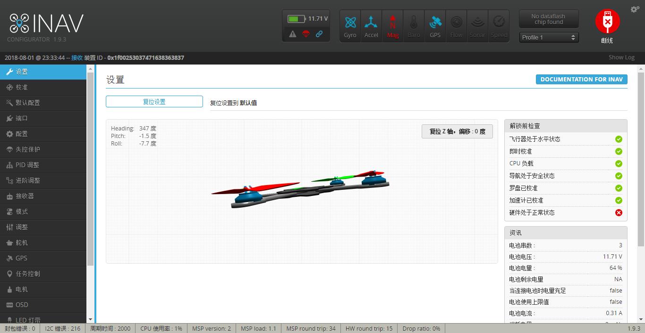Click the 电池电量 64 % row
This screenshot has height=333, width=645.
click(566, 268)
